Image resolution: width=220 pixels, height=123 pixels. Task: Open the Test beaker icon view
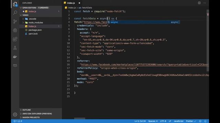[x=15, y=48]
